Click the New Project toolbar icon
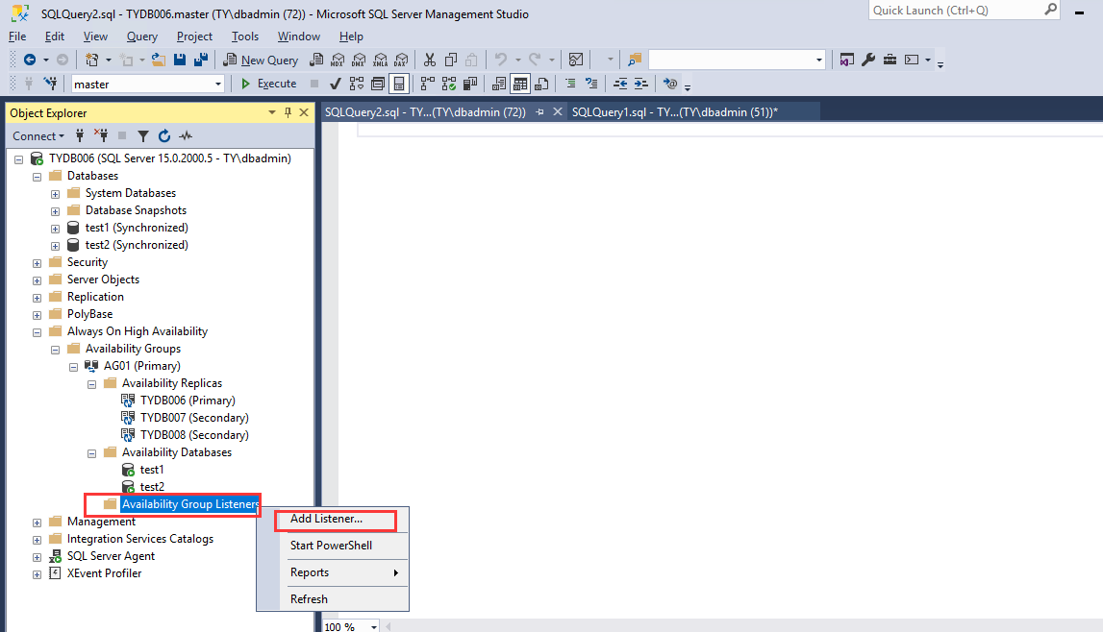Viewport: 1103px width, 632px height. [91, 61]
